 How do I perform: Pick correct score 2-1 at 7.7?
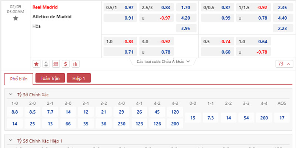click(50, 112)
